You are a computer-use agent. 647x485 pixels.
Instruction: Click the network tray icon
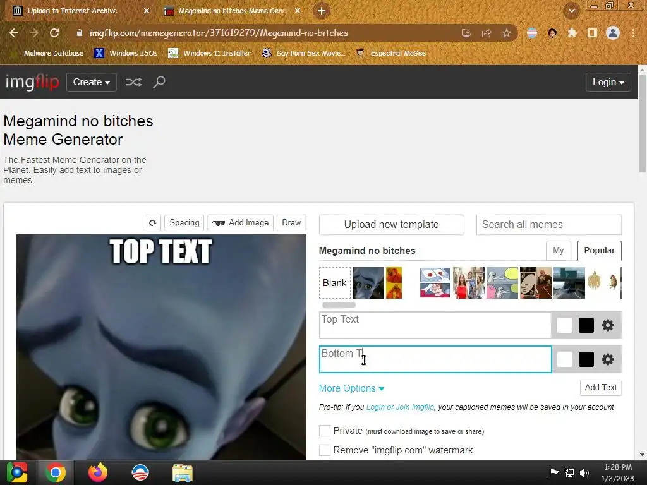pyautogui.click(x=569, y=473)
